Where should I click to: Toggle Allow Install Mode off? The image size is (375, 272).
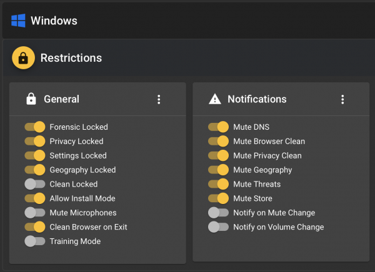tap(35, 198)
